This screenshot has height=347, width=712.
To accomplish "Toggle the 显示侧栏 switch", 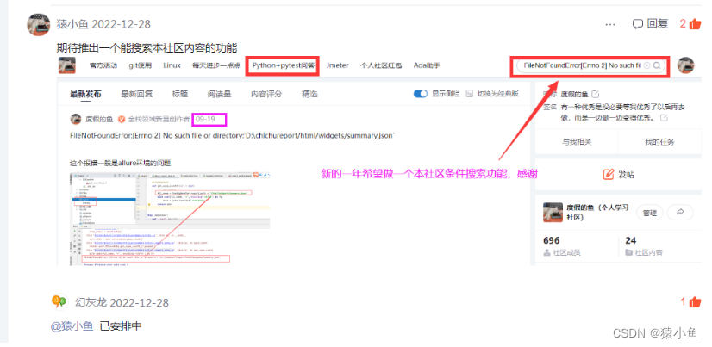I will pyautogui.click(x=421, y=94).
